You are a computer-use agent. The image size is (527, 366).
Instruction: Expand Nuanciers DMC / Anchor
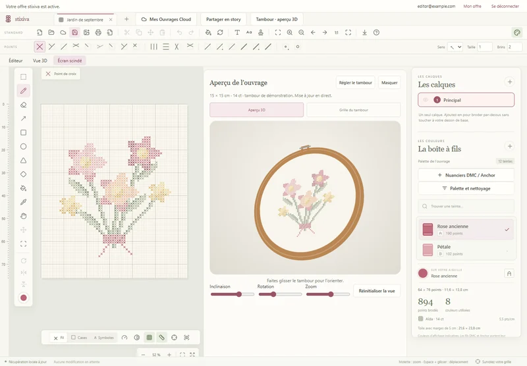click(466, 175)
